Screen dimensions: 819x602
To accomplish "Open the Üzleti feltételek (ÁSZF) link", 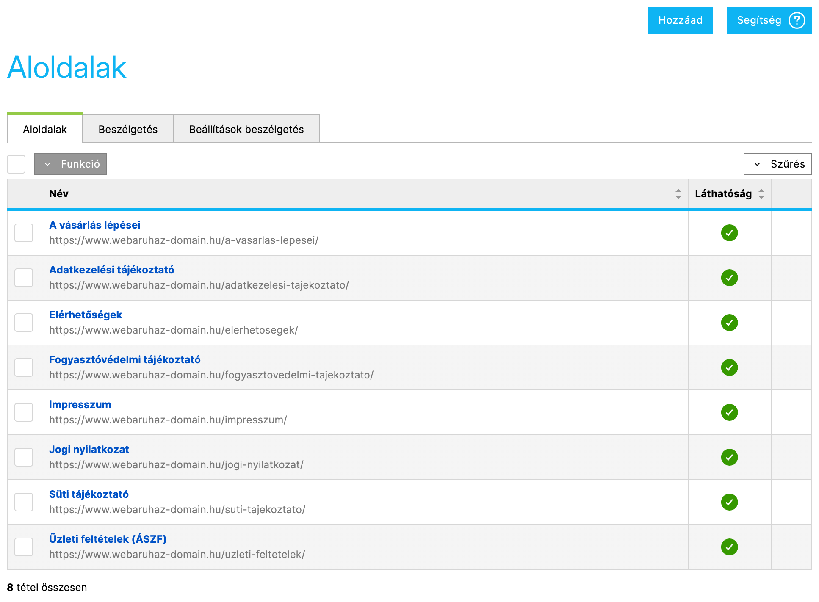I will 108,539.
